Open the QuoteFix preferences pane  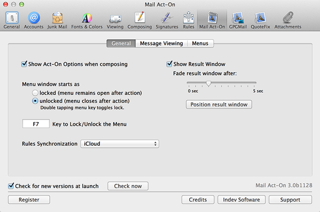coord(260,20)
